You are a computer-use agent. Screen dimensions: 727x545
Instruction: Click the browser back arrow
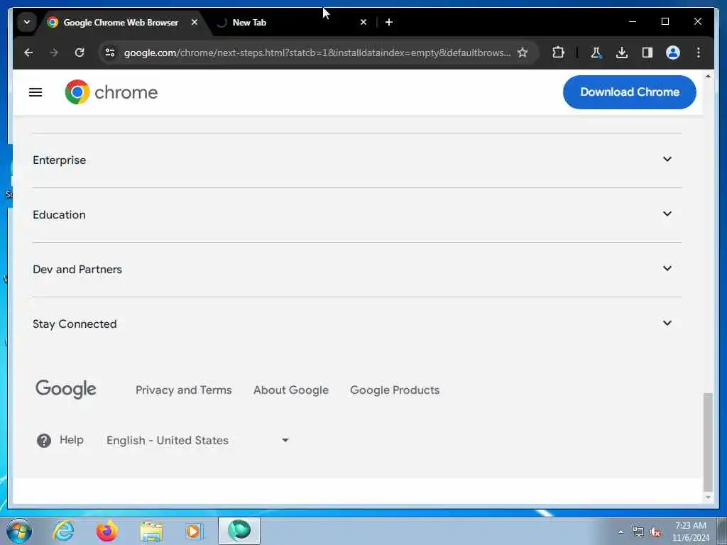[28, 53]
